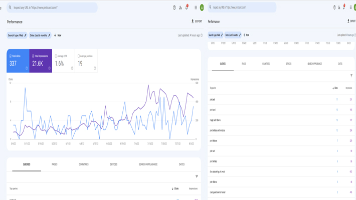This screenshot has width=356, height=200.
Task: Open the manage users icon in the right view's top bar
Action: click(339, 7)
